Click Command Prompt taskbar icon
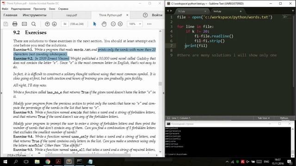Viewport: 296px width, 166px height. point(80,162)
